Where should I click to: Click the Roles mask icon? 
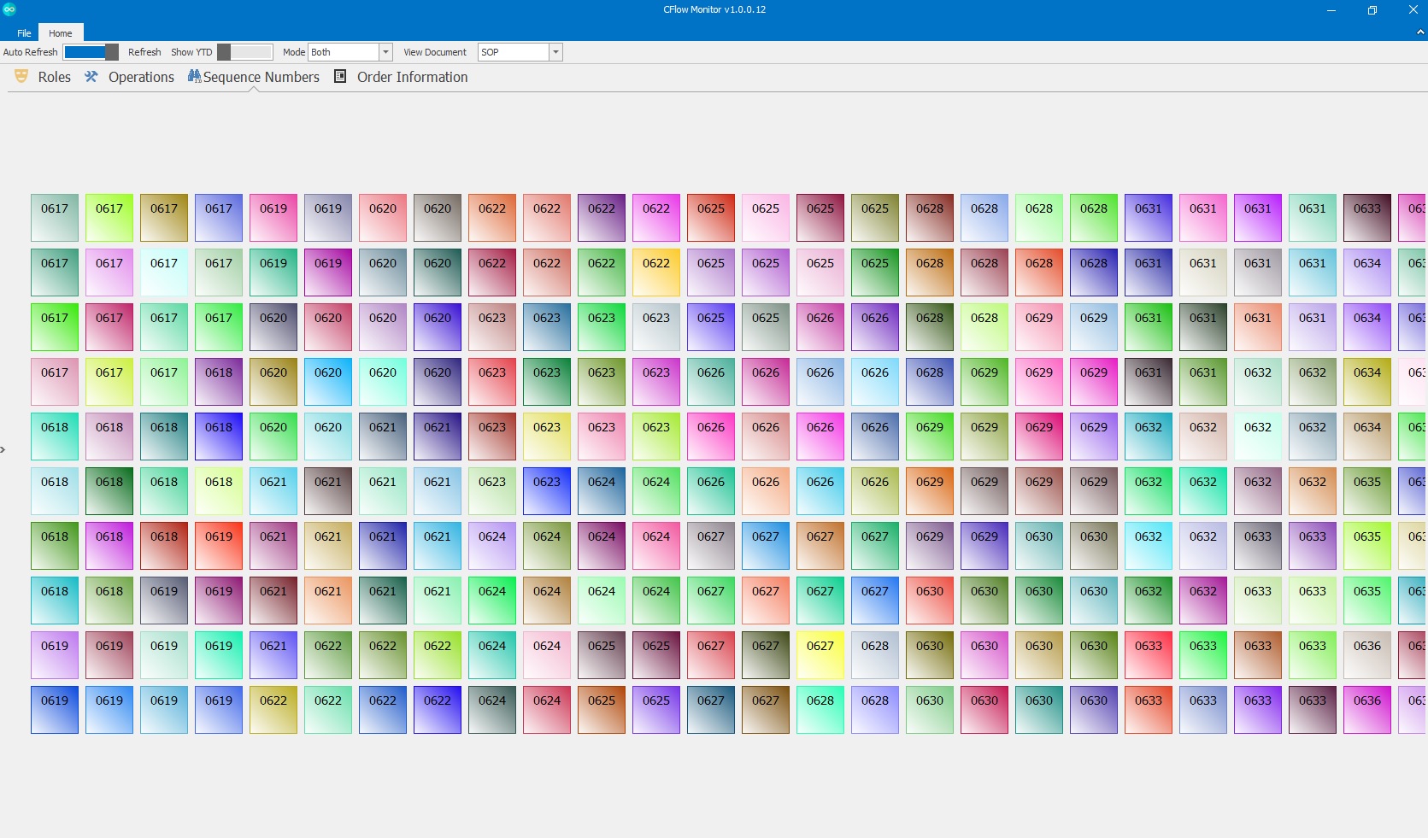coord(21,77)
